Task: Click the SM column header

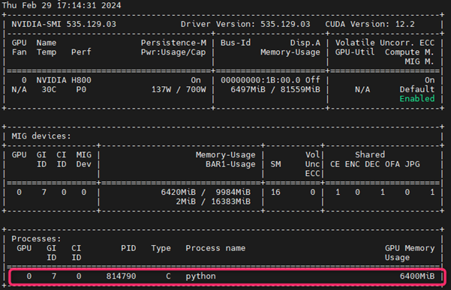Action: (275, 164)
